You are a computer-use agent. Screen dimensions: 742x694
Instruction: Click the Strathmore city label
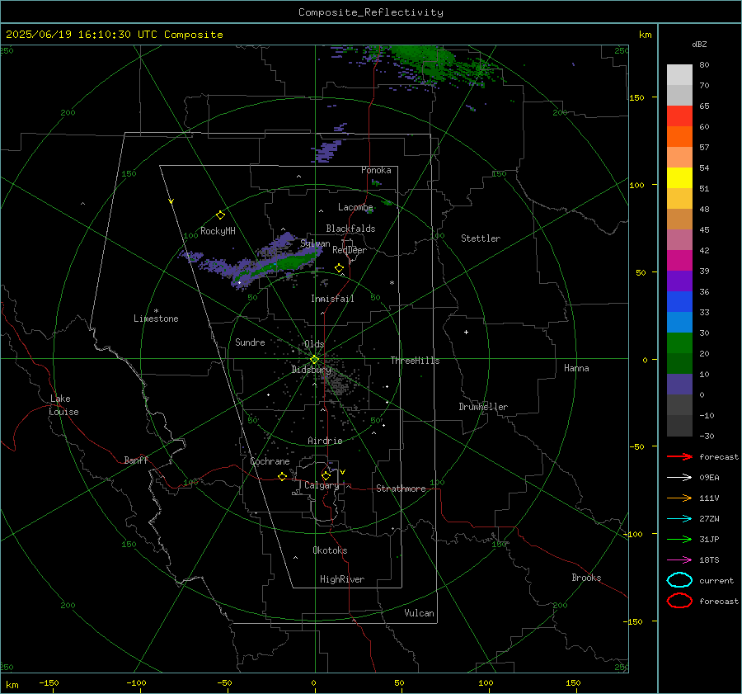click(x=401, y=489)
